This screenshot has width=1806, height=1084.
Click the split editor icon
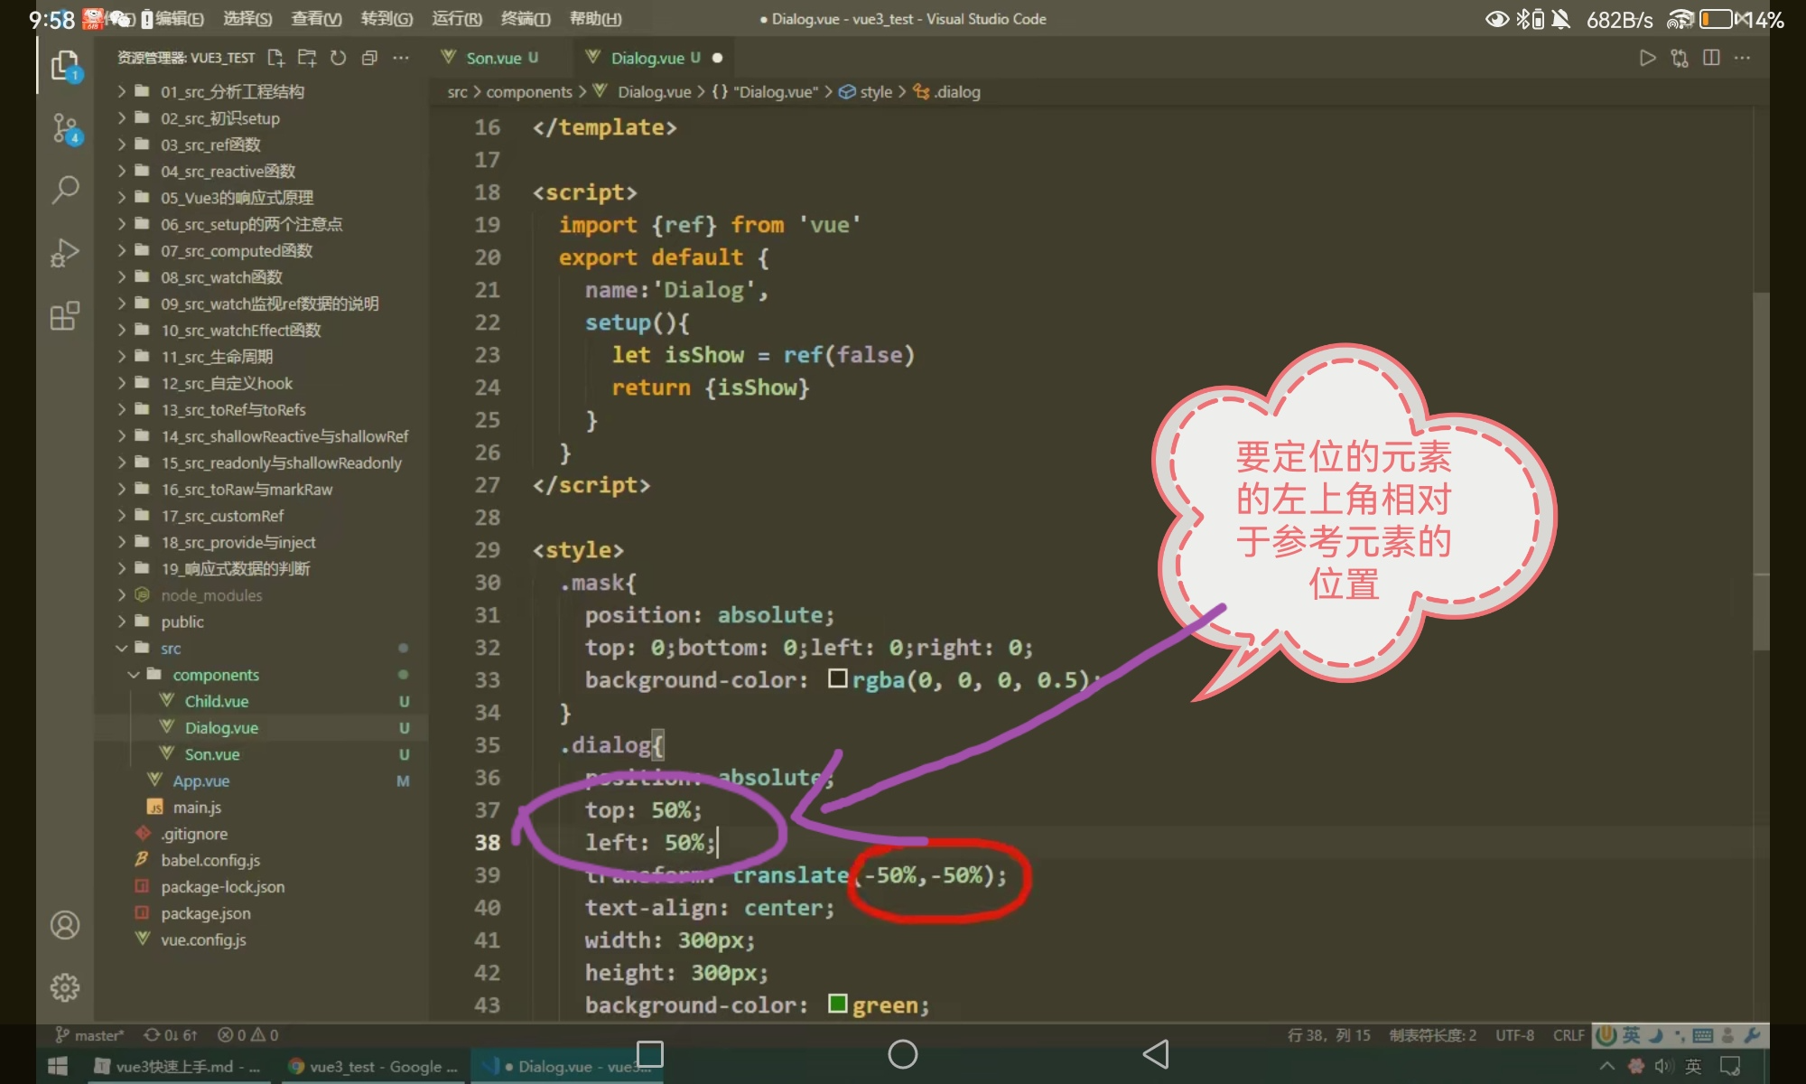coord(1711,58)
